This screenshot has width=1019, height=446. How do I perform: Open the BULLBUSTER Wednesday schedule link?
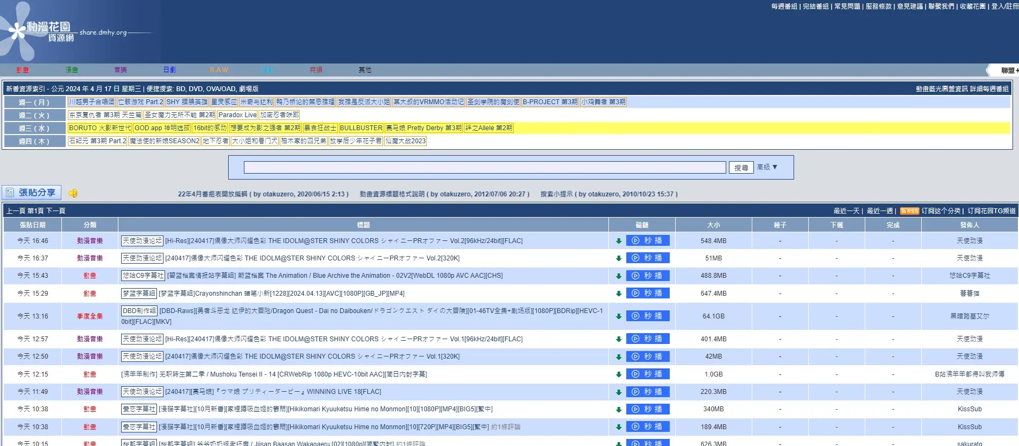pos(361,128)
